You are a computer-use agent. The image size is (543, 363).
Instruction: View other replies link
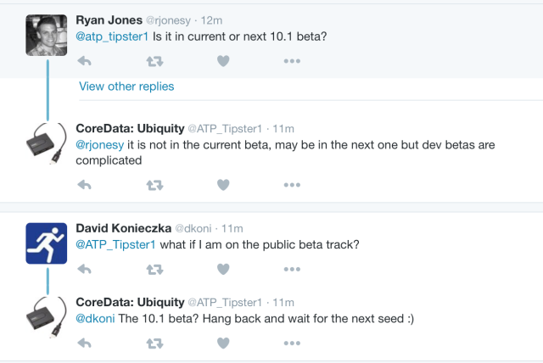point(126,87)
